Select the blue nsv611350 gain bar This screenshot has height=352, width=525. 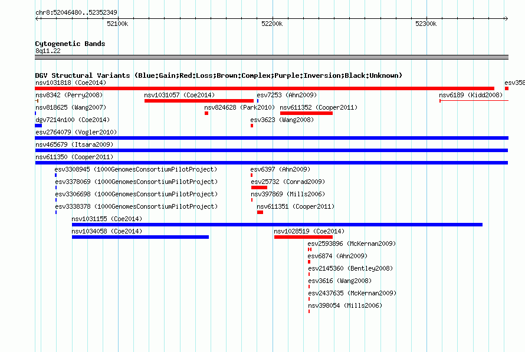[x=271, y=163]
